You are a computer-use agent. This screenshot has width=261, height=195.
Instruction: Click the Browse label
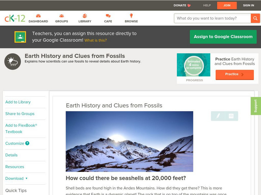tap(131, 21)
